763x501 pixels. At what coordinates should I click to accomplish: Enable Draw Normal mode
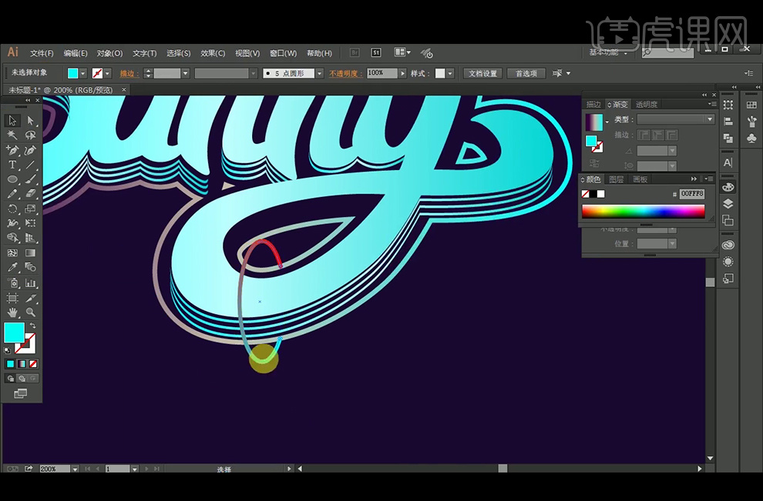coord(10,379)
